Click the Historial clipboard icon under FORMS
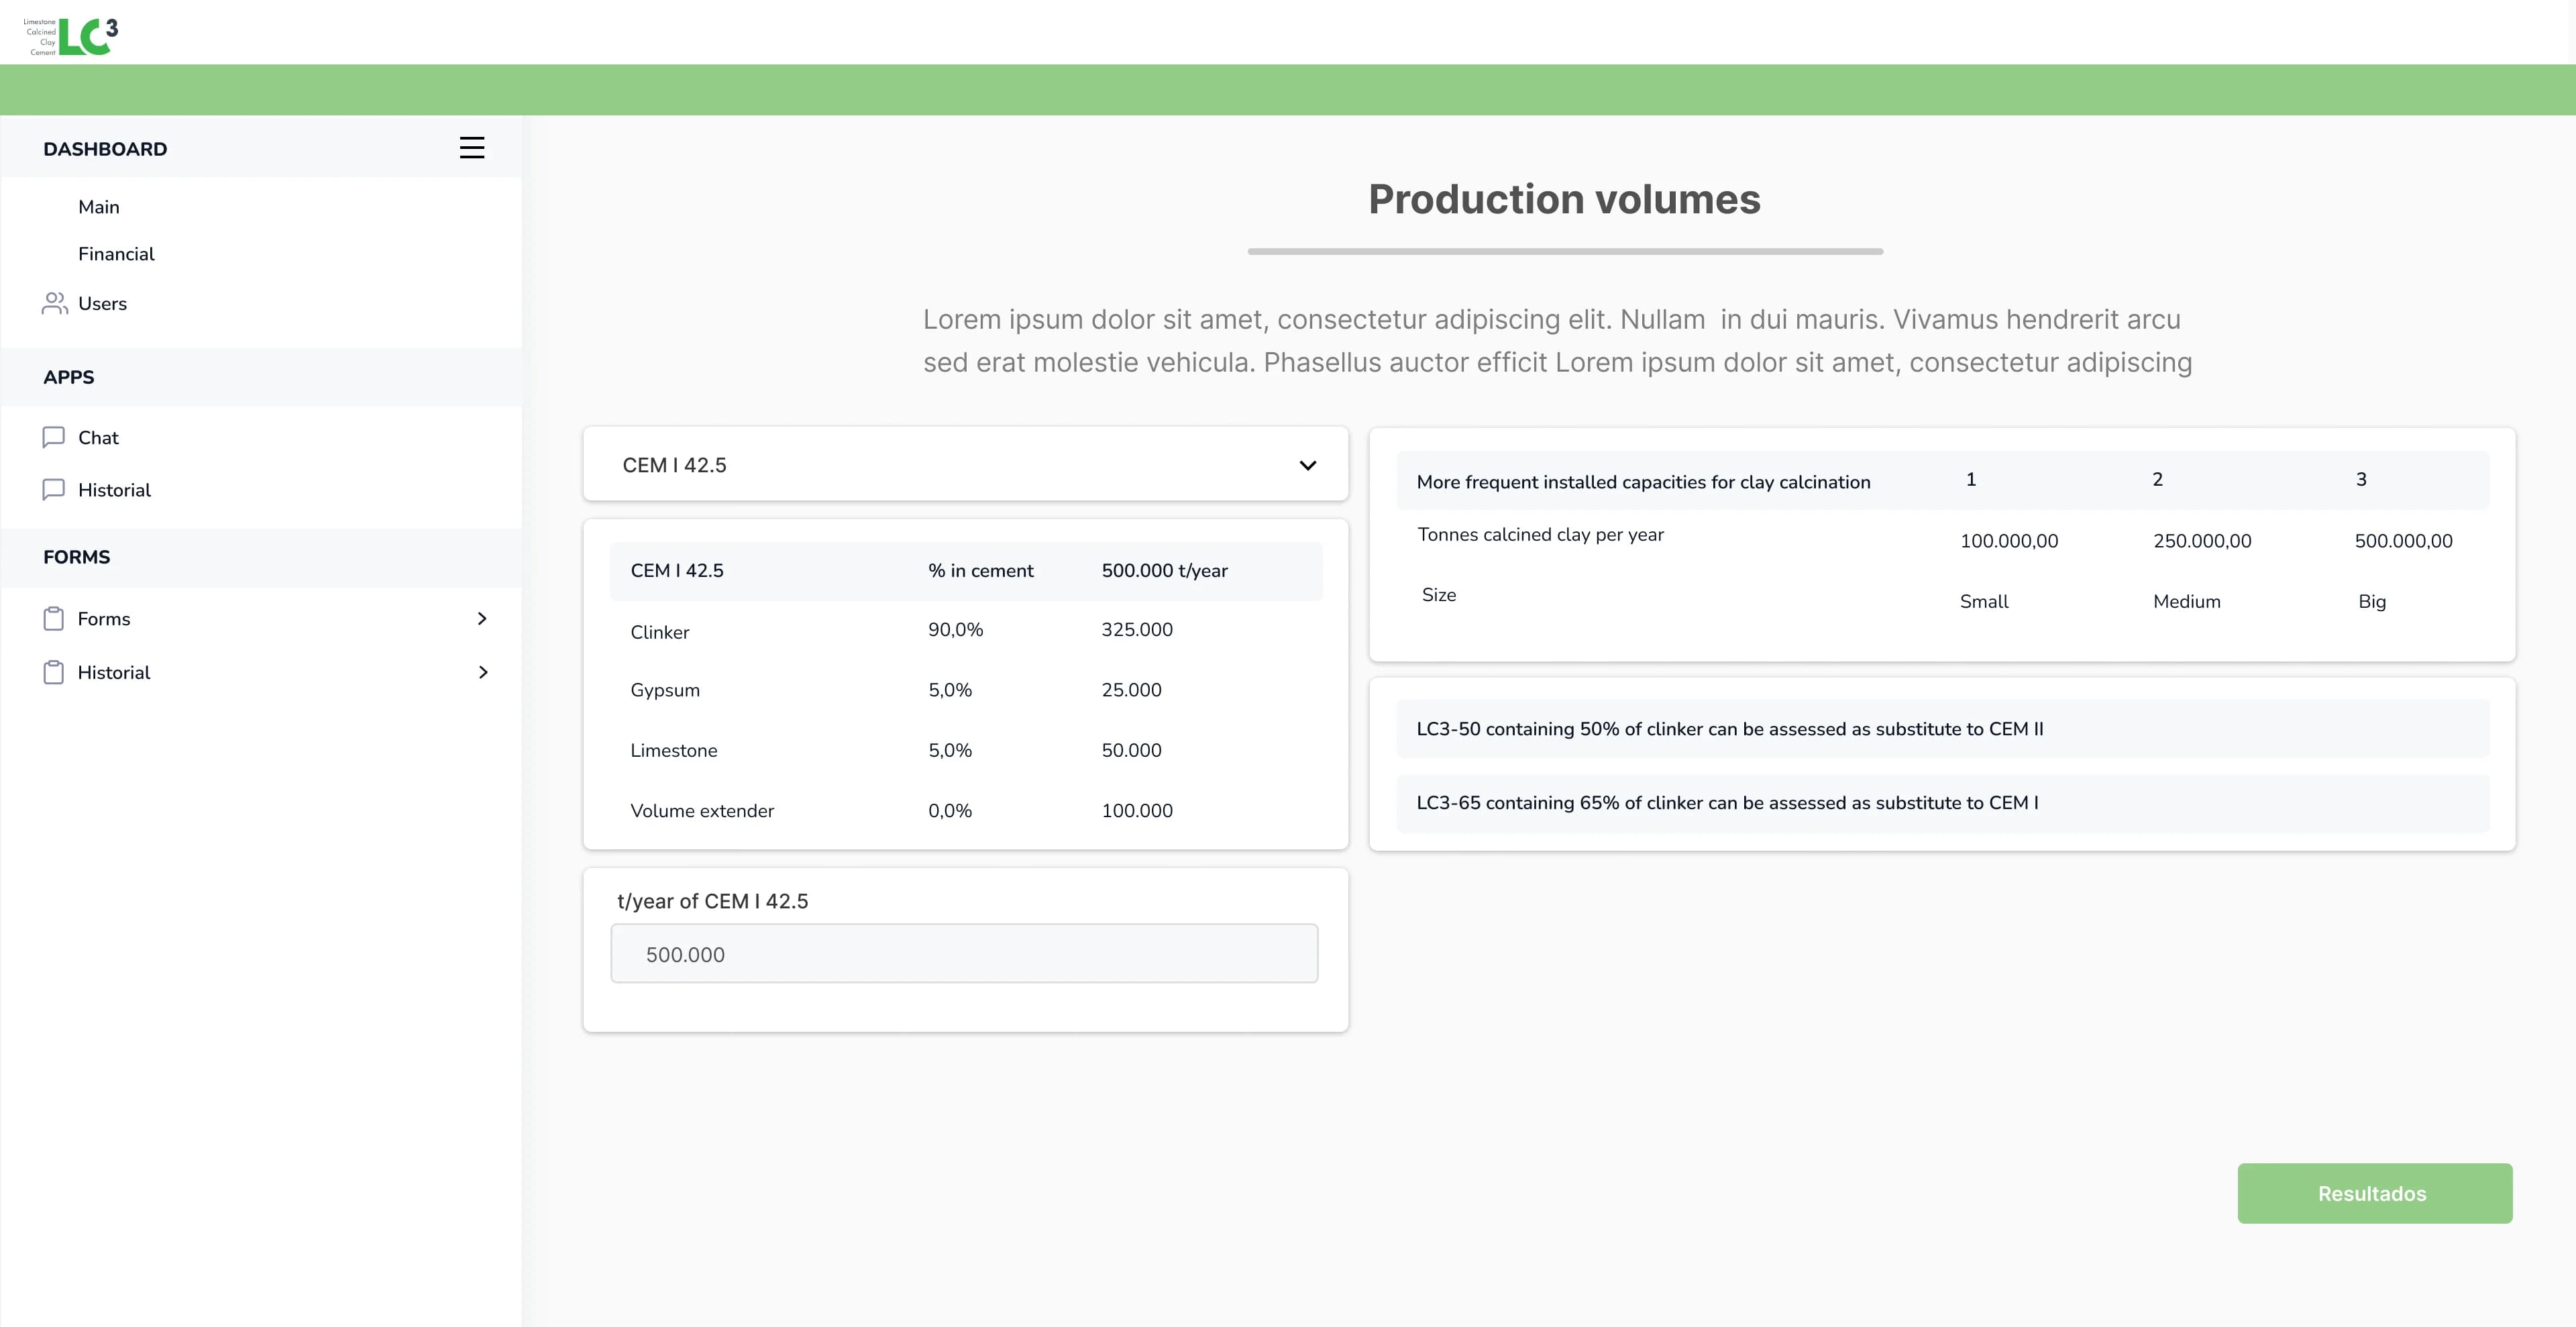This screenshot has width=2576, height=1327. [x=55, y=672]
